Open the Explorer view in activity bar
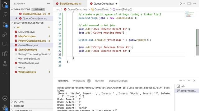Viewport: 199px width, 111px height. pos(5,5)
